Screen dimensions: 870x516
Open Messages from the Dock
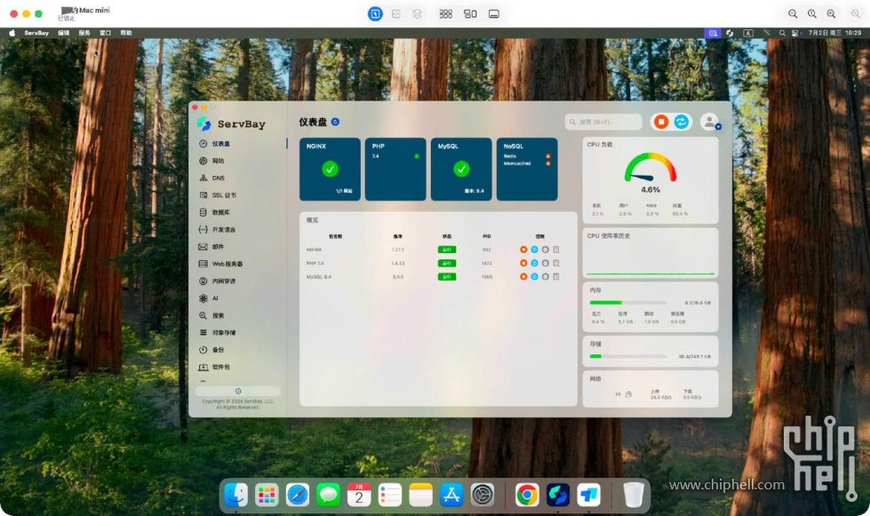pyautogui.click(x=328, y=495)
